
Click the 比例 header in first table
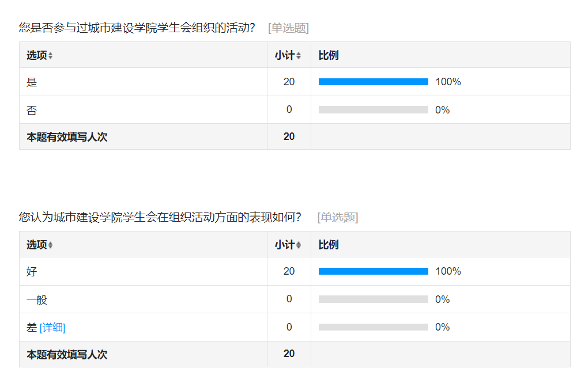coord(328,55)
